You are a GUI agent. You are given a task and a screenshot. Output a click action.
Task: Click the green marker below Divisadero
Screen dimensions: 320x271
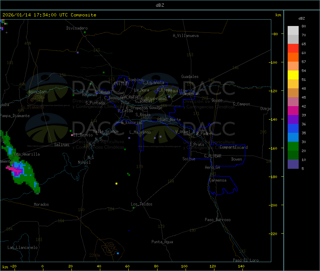click(85, 32)
